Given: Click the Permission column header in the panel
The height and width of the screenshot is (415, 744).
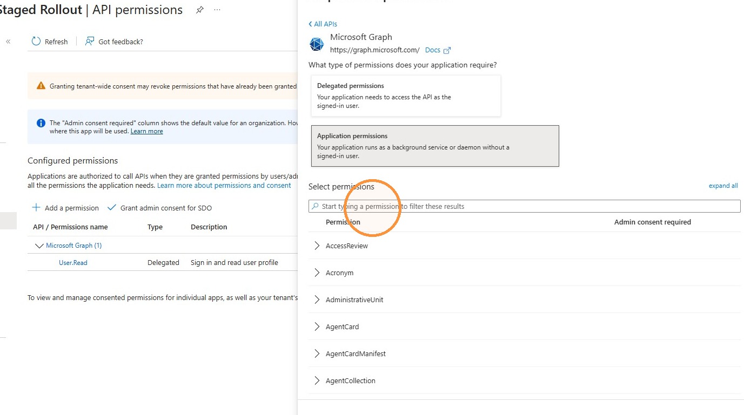Looking at the screenshot, I should tap(343, 222).
